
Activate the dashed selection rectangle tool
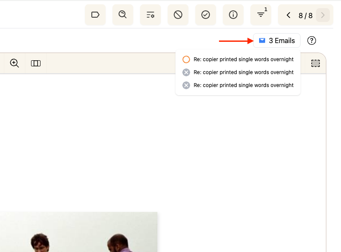pos(315,63)
